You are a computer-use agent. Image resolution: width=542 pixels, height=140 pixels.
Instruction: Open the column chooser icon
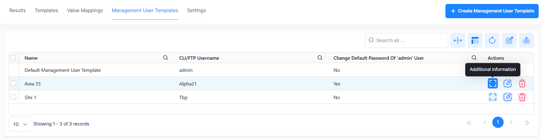click(x=475, y=40)
